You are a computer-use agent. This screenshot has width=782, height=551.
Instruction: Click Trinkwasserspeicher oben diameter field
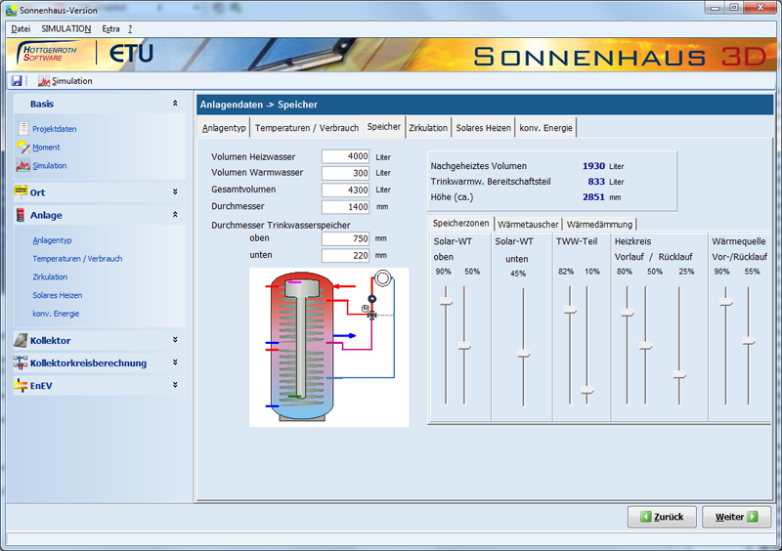[345, 238]
